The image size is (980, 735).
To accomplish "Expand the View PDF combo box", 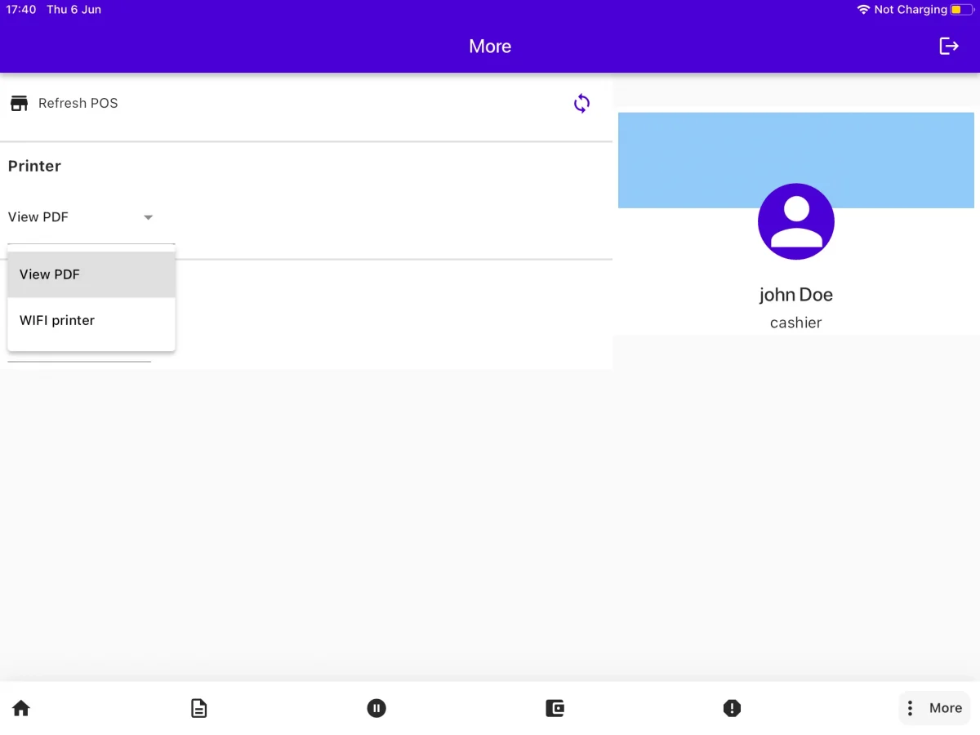I will 82,217.
